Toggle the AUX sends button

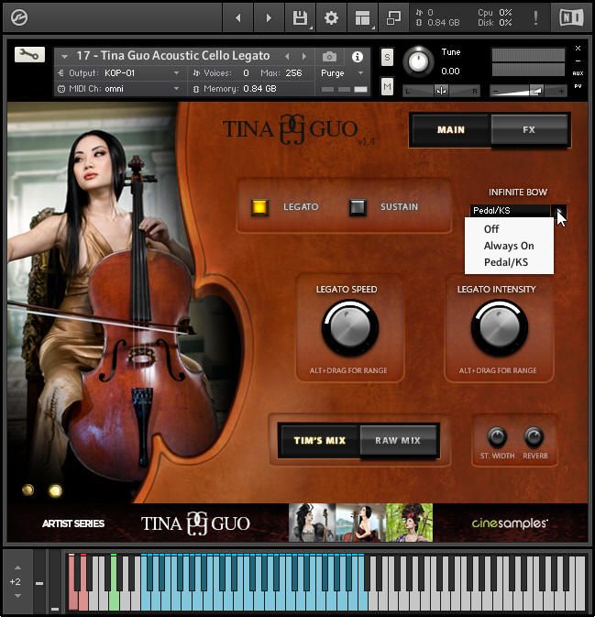[x=578, y=73]
